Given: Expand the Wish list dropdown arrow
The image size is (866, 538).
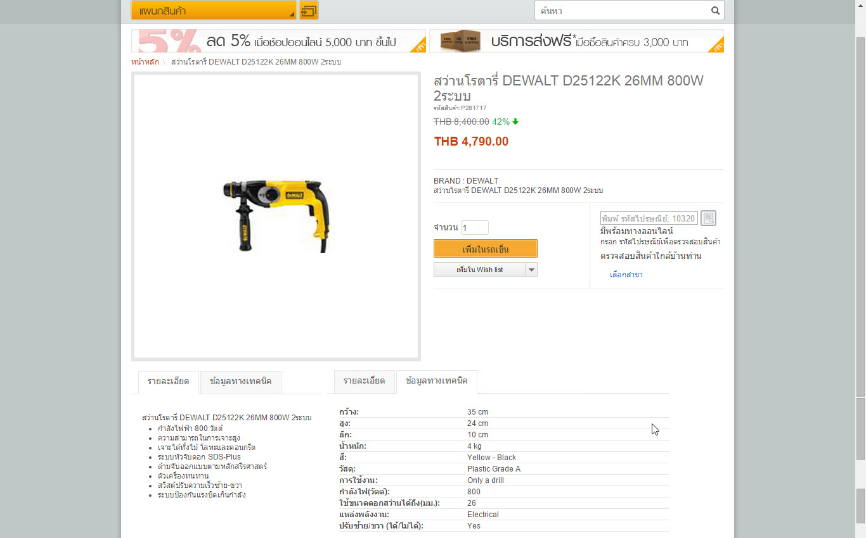Looking at the screenshot, I should [531, 270].
